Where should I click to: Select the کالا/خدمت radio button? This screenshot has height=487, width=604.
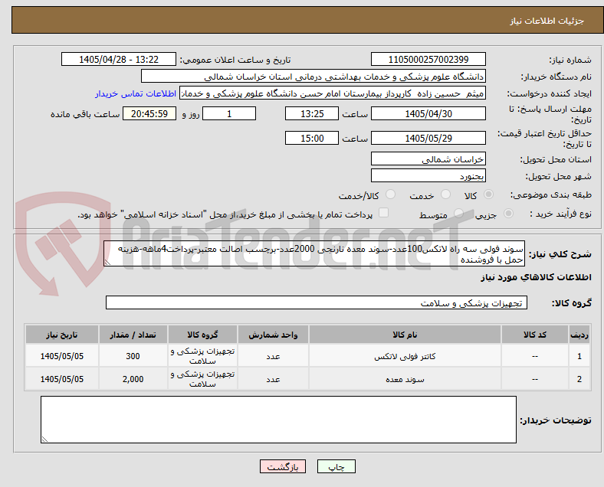pyautogui.click(x=391, y=194)
